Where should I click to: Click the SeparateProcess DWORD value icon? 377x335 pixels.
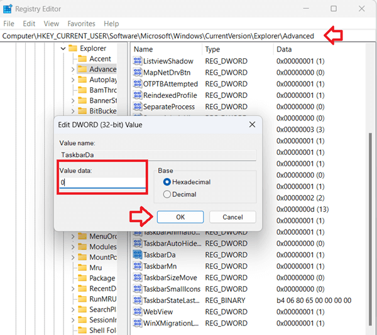(137, 107)
